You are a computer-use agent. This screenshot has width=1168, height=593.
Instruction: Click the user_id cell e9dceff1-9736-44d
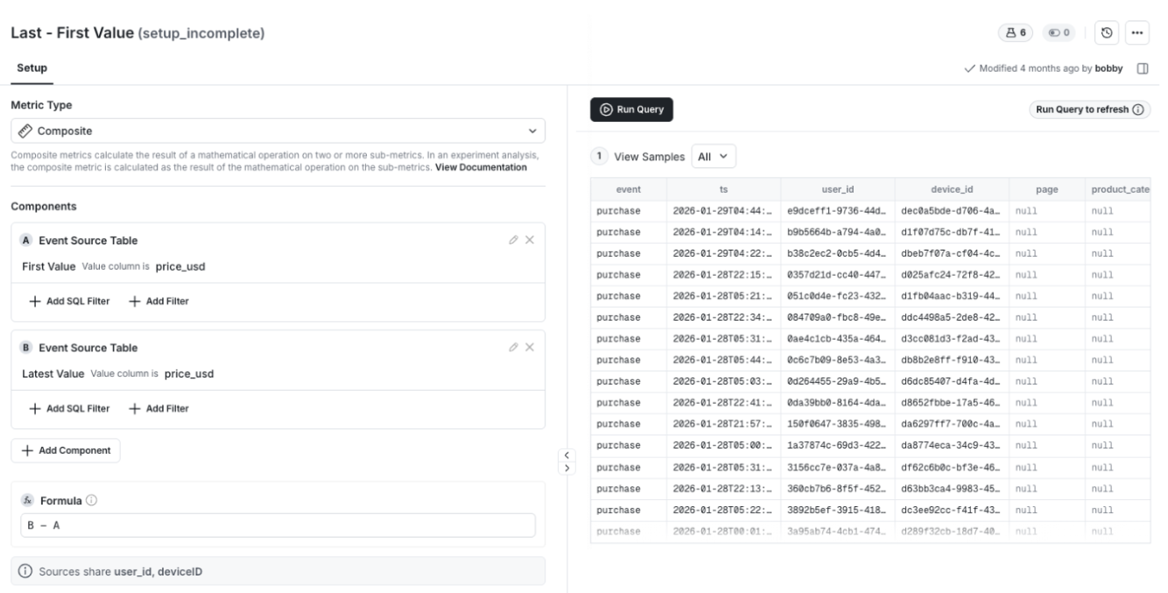[x=837, y=211]
